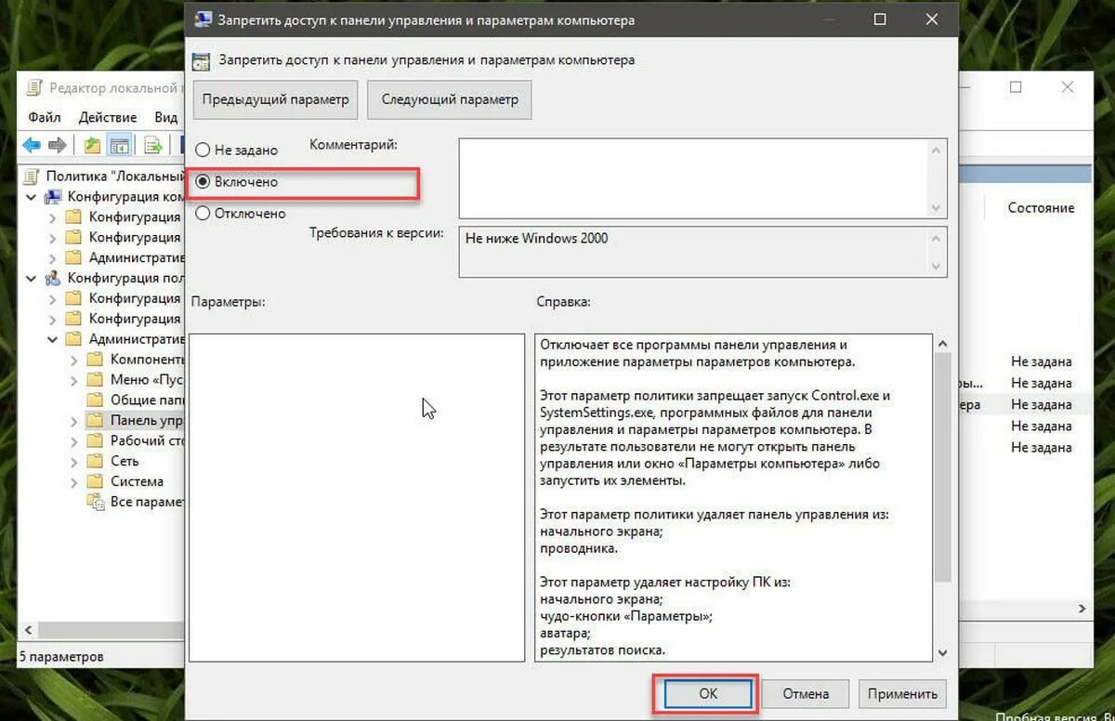The image size is (1115, 721).
Task: Click the 'Отмена' button
Action: (806, 693)
